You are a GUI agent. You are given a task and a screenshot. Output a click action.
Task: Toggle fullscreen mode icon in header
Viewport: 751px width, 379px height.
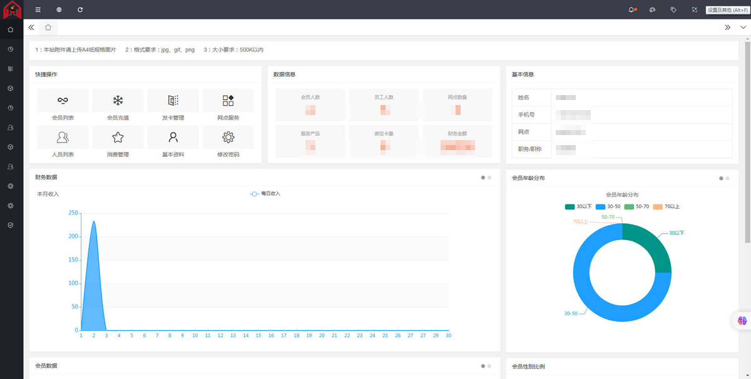click(695, 10)
